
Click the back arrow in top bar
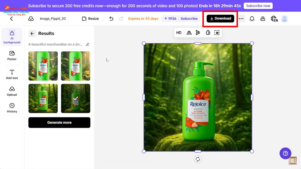tap(11, 19)
